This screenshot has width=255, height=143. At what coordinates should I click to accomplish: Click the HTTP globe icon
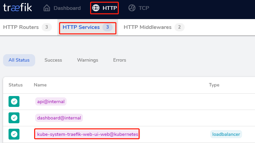96,8
